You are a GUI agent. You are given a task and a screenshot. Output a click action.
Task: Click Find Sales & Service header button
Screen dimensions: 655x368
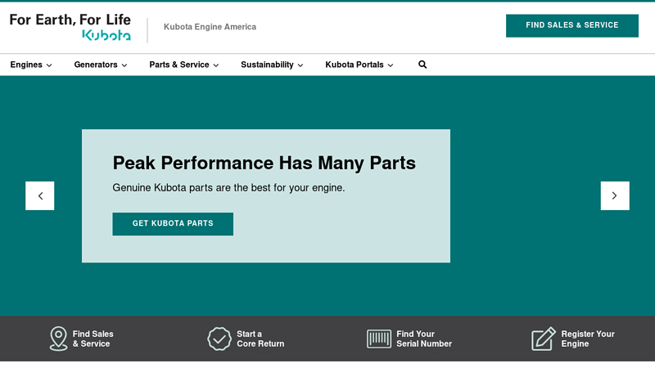tap(571, 25)
